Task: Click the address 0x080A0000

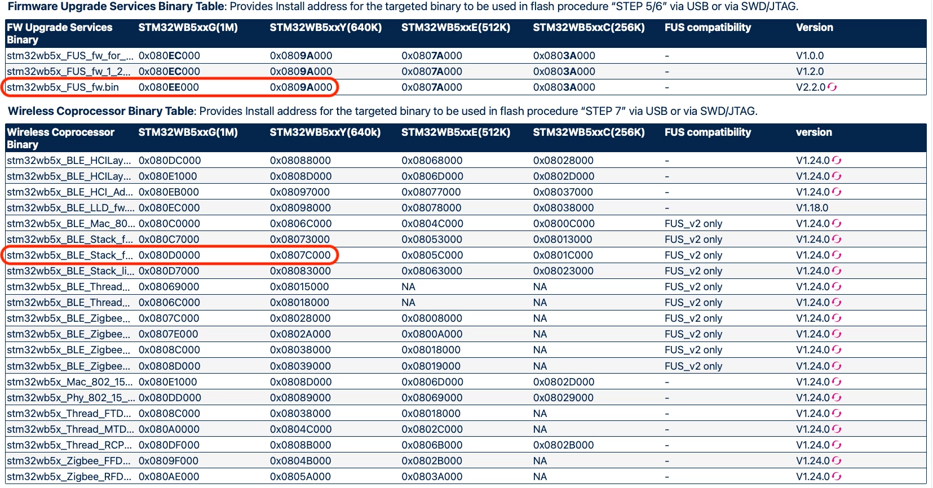Action: point(169,429)
